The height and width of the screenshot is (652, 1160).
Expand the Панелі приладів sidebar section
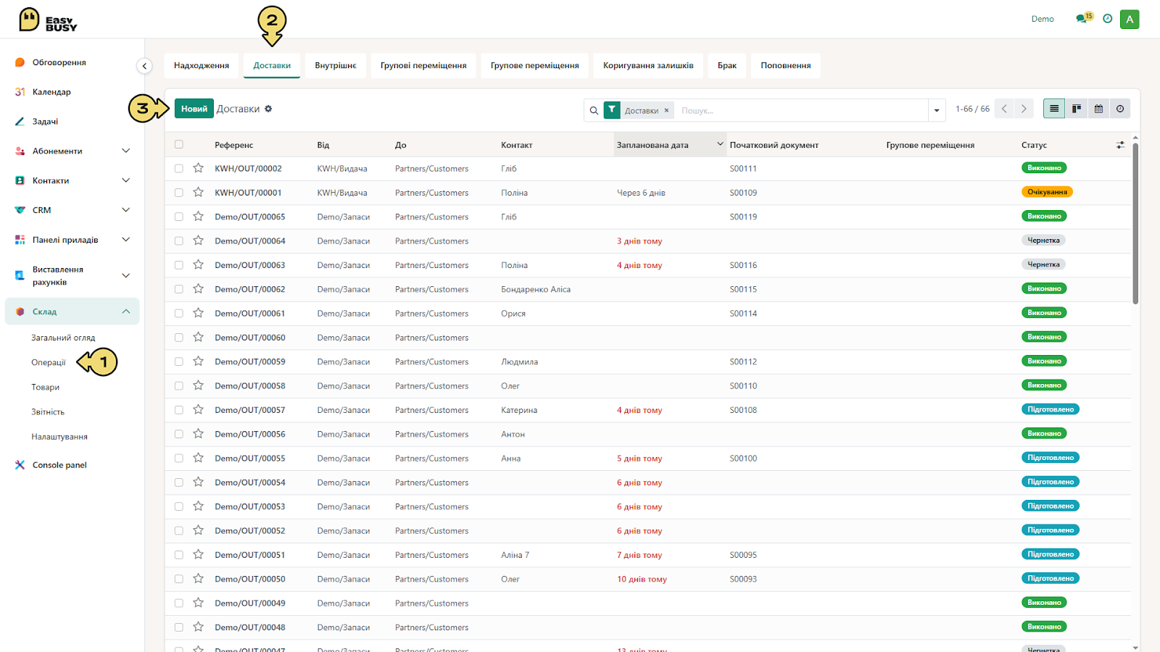click(126, 240)
